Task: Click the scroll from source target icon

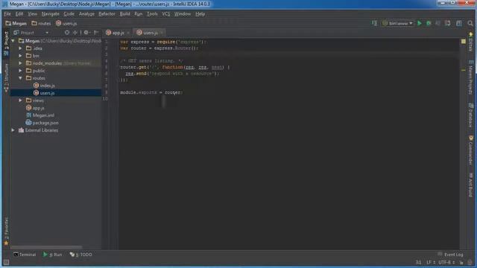Action: click(x=67, y=33)
